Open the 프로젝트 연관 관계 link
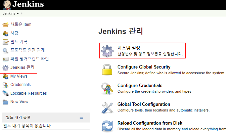Image resolution: width=226 pixels, height=135 pixels. click(x=28, y=50)
